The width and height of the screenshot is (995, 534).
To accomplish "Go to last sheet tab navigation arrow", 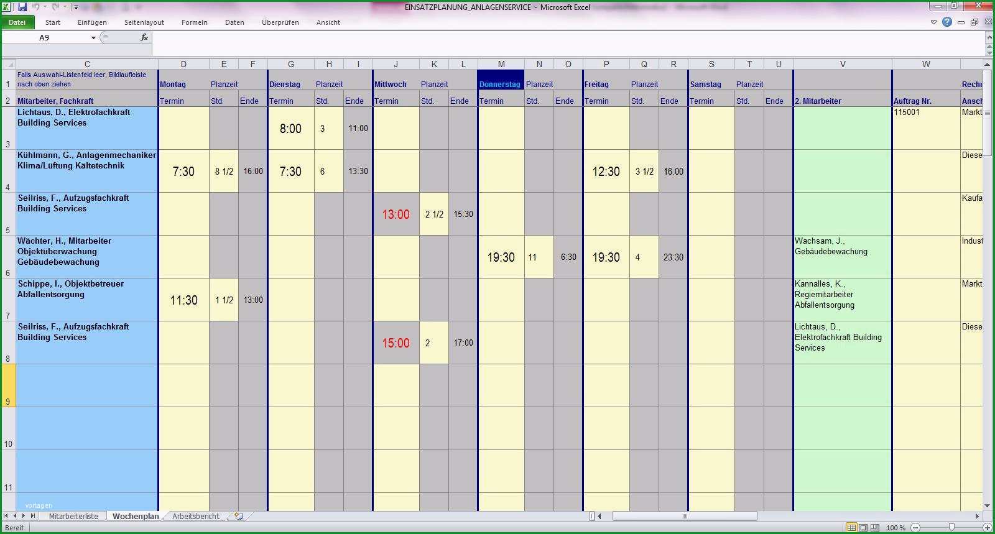I will pyautogui.click(x=33, y=516).
